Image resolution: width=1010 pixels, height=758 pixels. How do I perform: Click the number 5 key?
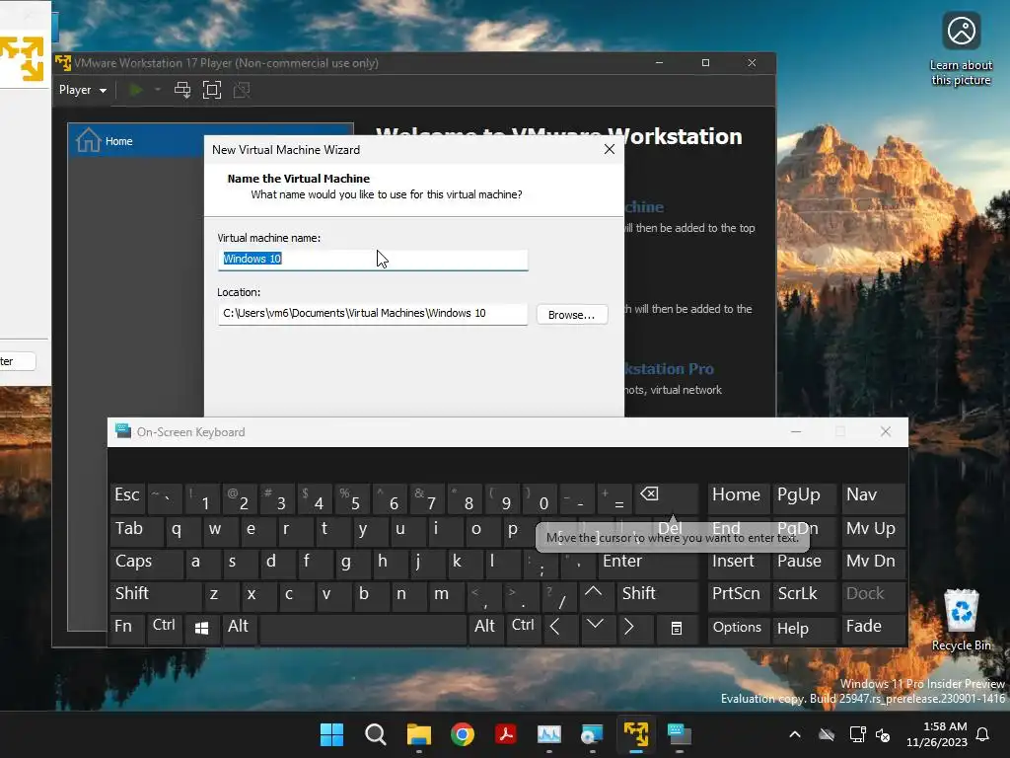[x=351, y=497]
